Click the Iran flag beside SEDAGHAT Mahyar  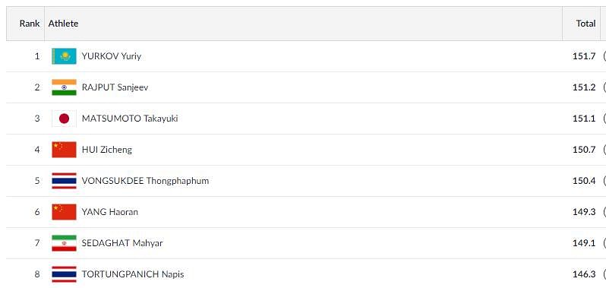[x=64, y=243]
